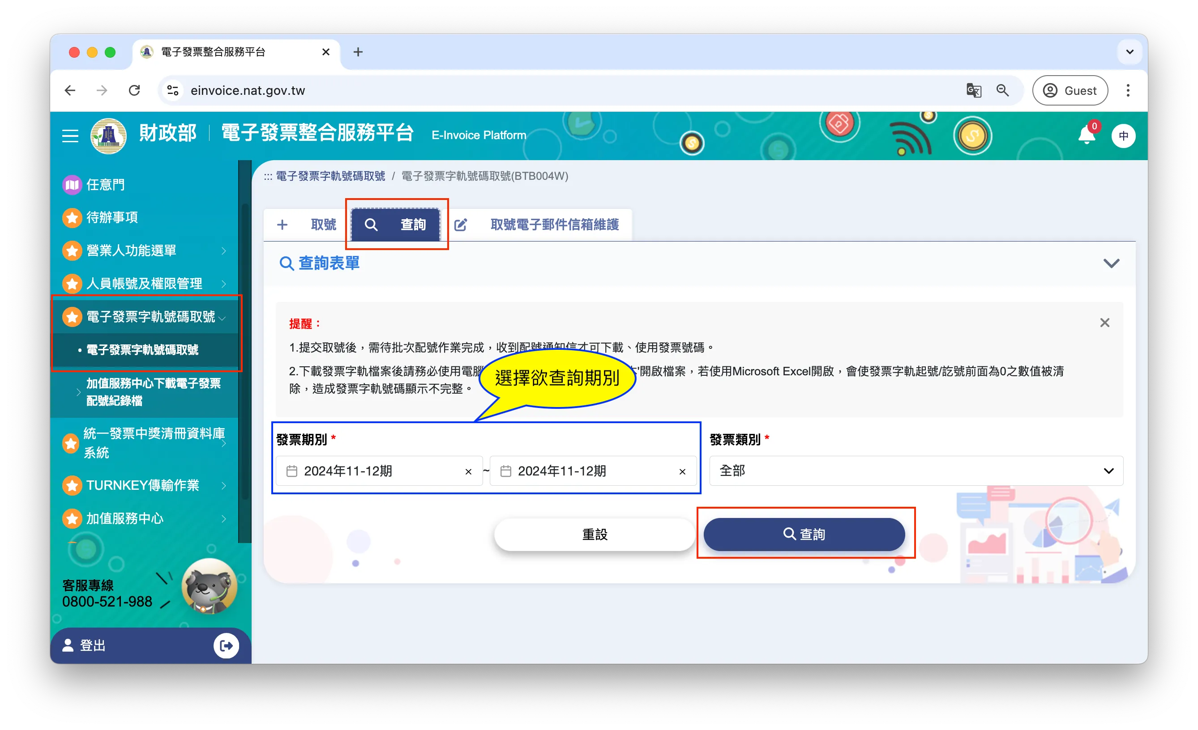Viewport: 1198px width, 730px height.
Task: Click the 重設 reset button
Action: click(x=595, y=534)
